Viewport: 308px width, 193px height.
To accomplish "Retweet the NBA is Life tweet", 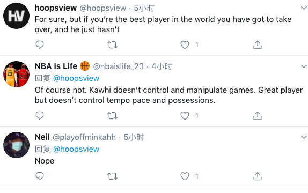I will click(x=112, y=116).
